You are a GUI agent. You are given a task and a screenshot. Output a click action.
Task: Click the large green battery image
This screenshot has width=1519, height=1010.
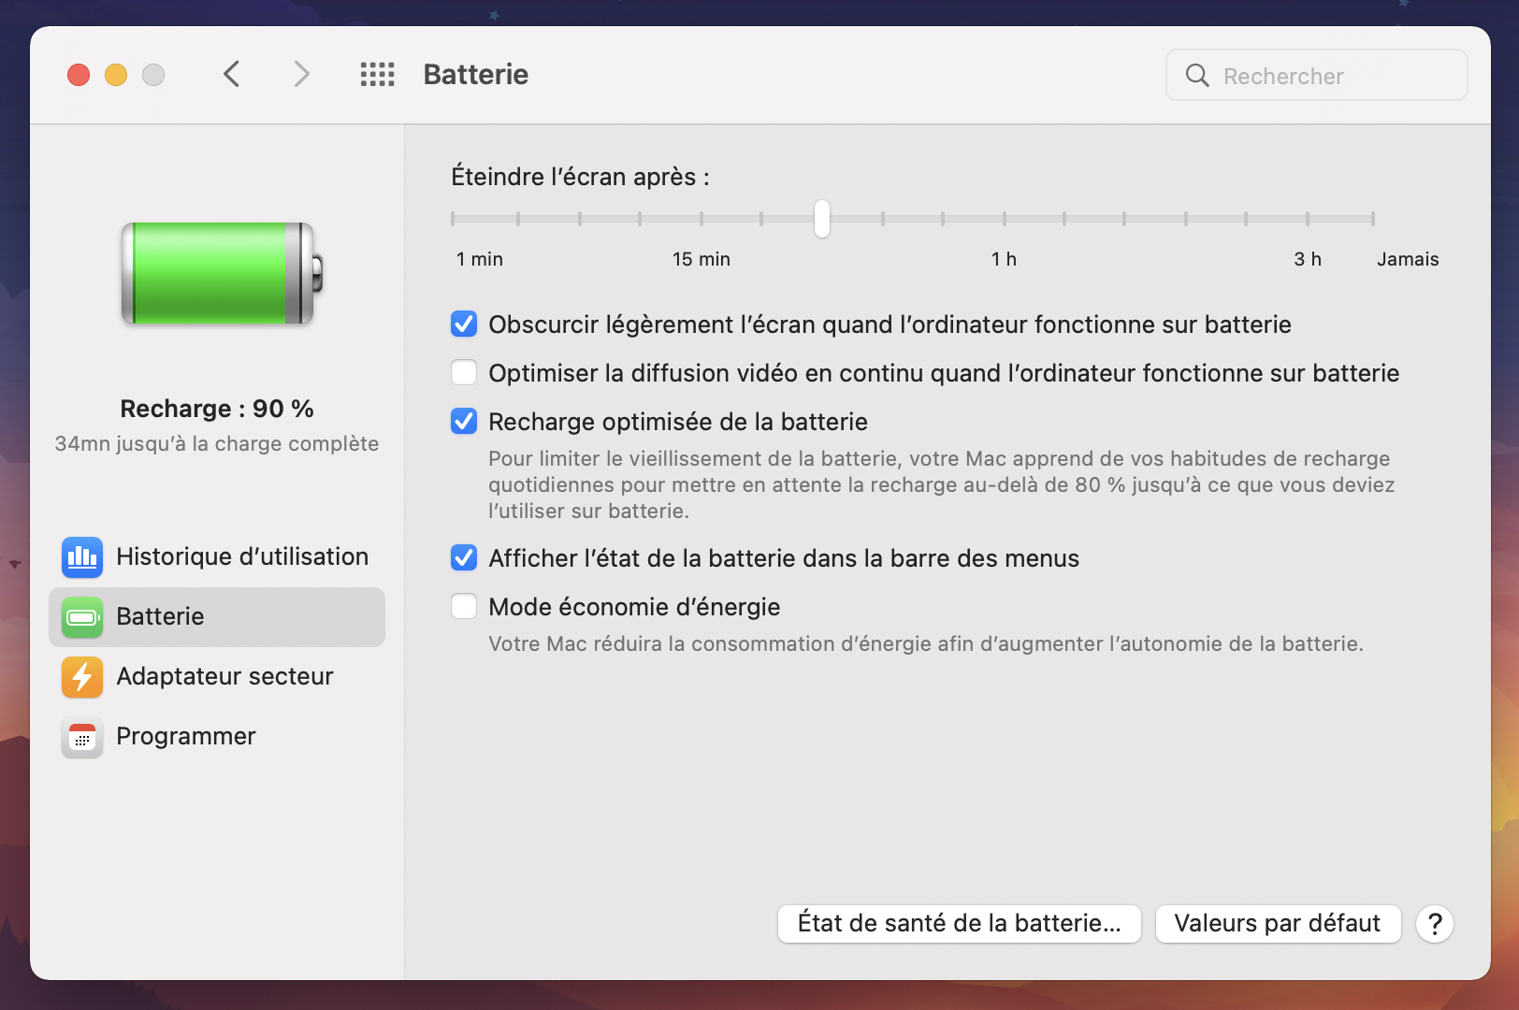click(x=222, y=273)
